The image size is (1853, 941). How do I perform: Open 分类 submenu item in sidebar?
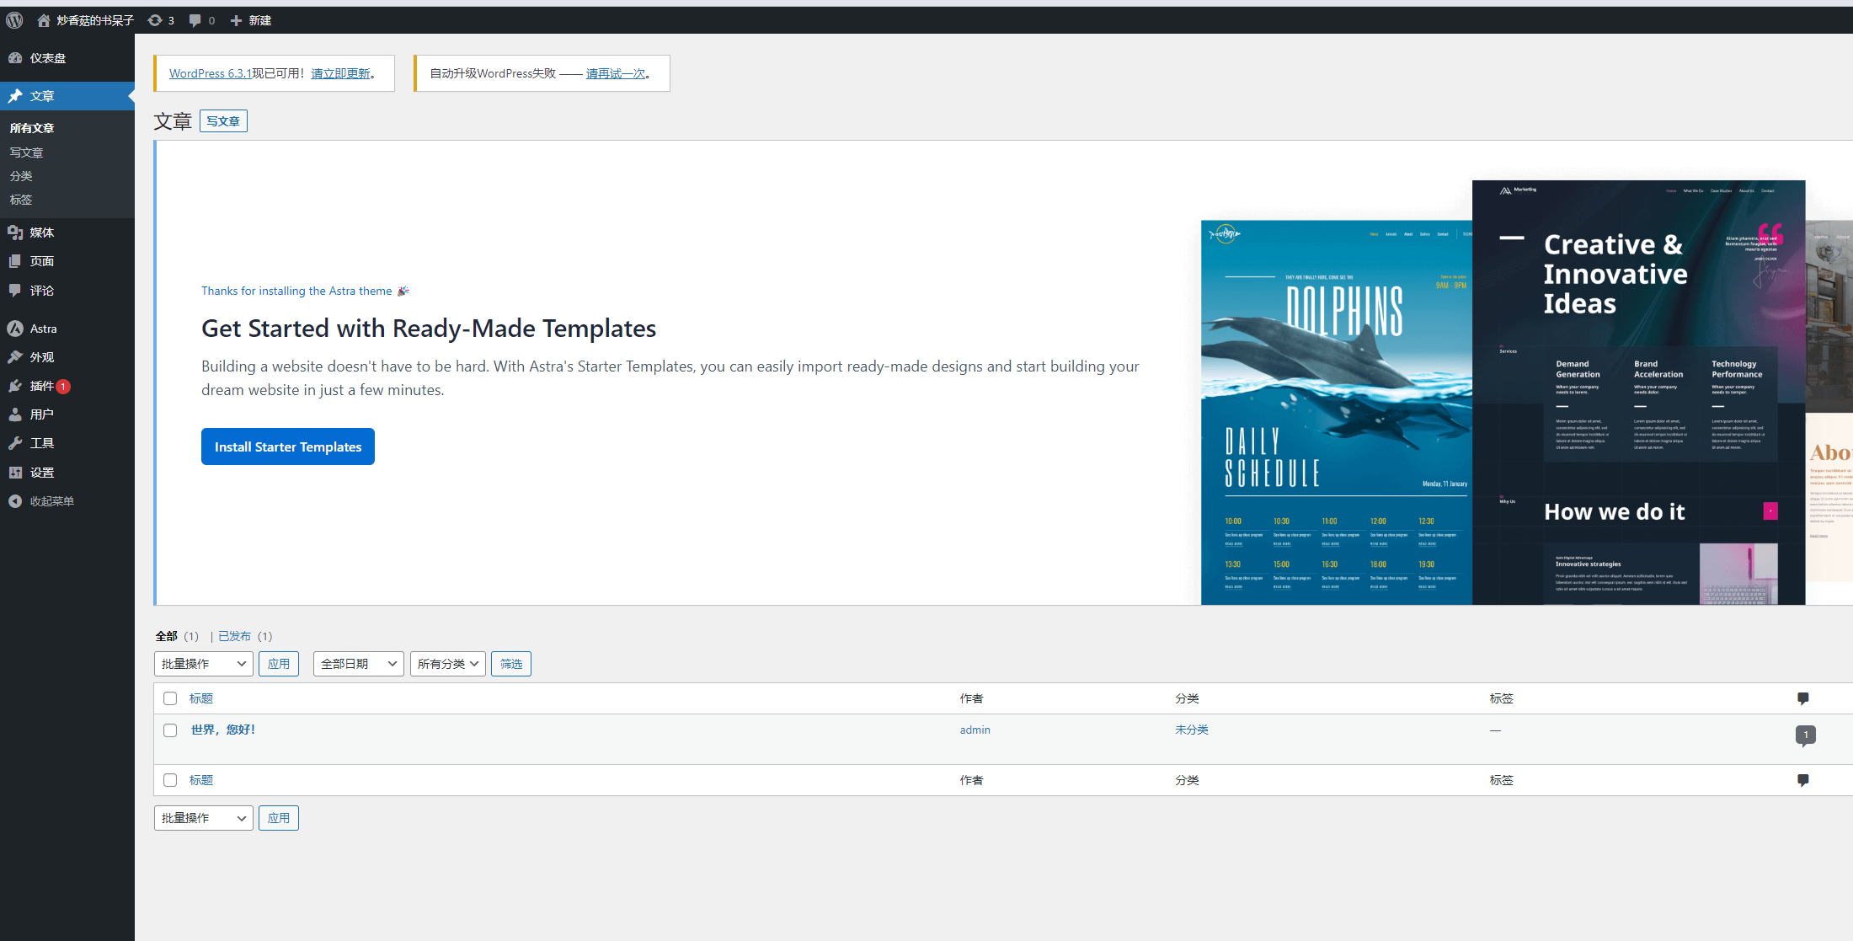point(21,176)
